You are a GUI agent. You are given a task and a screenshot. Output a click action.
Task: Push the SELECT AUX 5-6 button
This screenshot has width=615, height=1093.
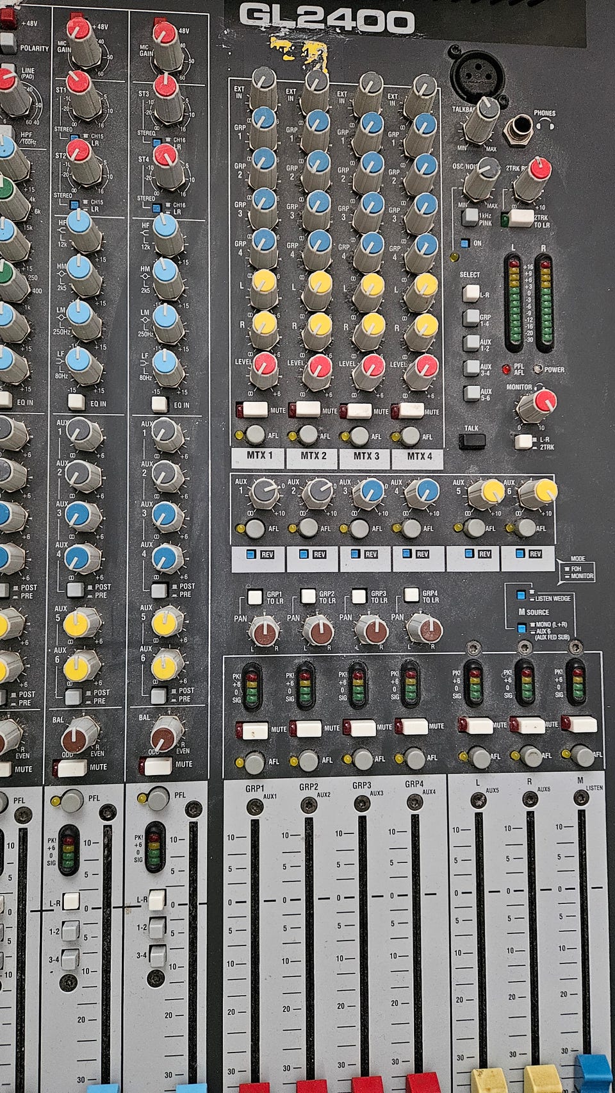click(x=471, y=392)
